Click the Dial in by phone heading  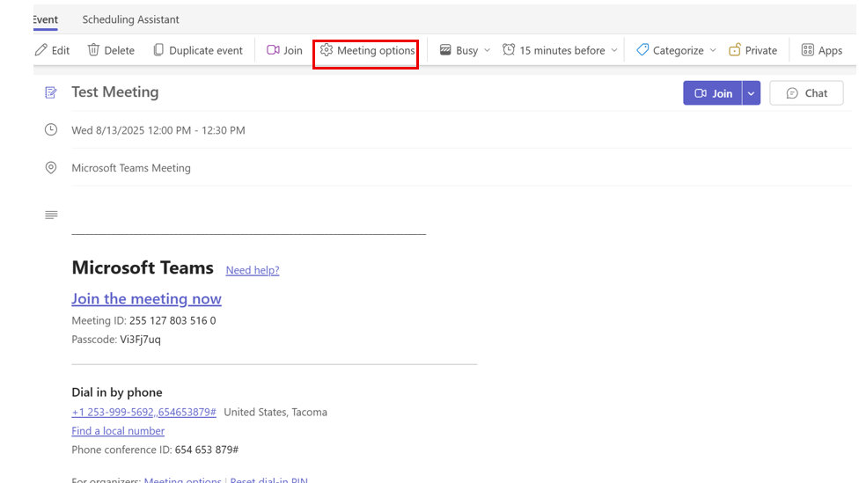(x=117, y=392)
